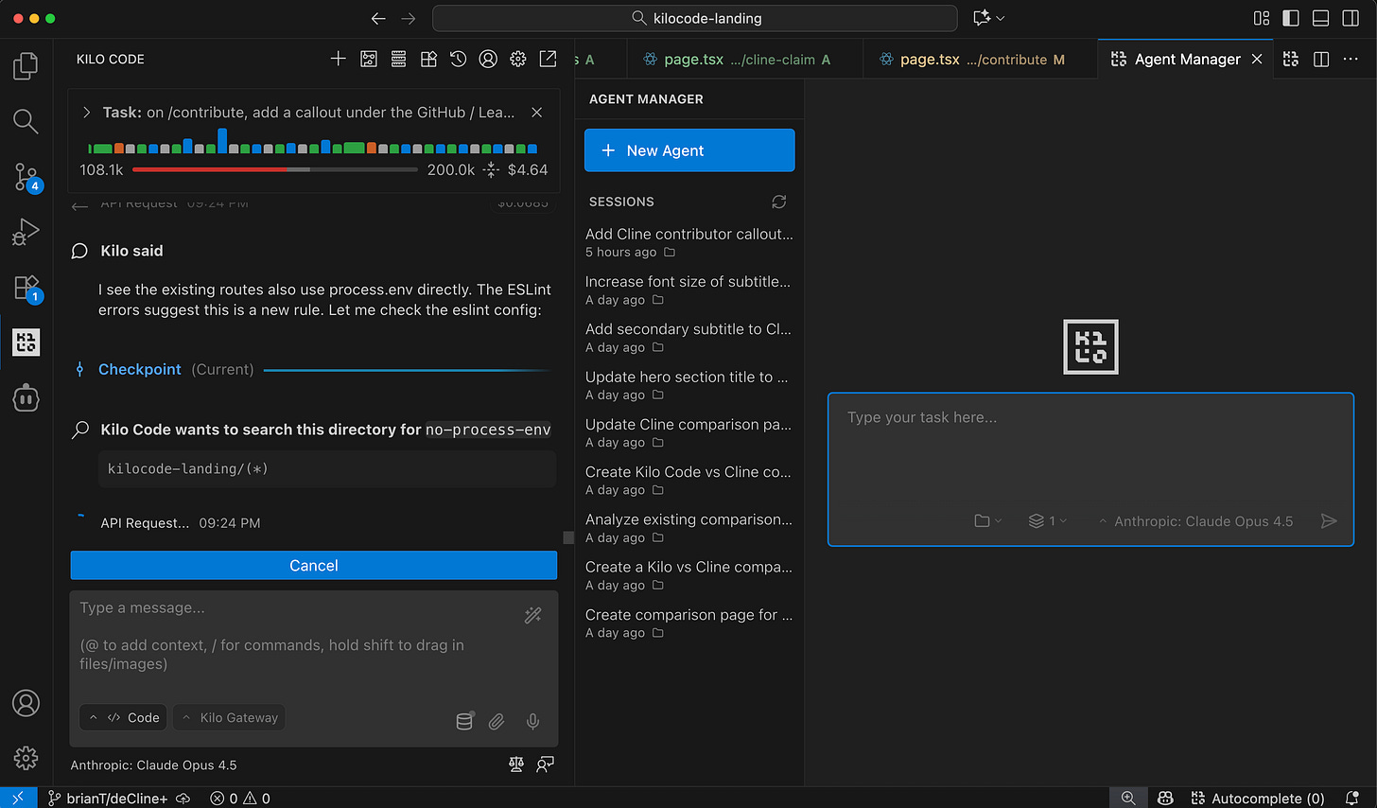Image resolution: width=1377 pixels, height=808 pixels.
Task: Click the feedback icon below the chat box
Action: (545, 764)
